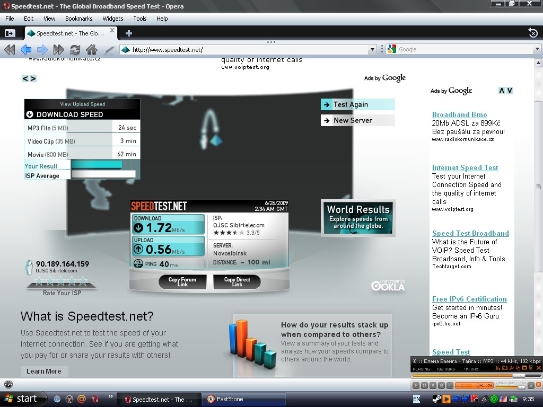This screenshot has width=543, height=407.
Task: Switch to FastStone taskbar window
Action: click(243, 399)
